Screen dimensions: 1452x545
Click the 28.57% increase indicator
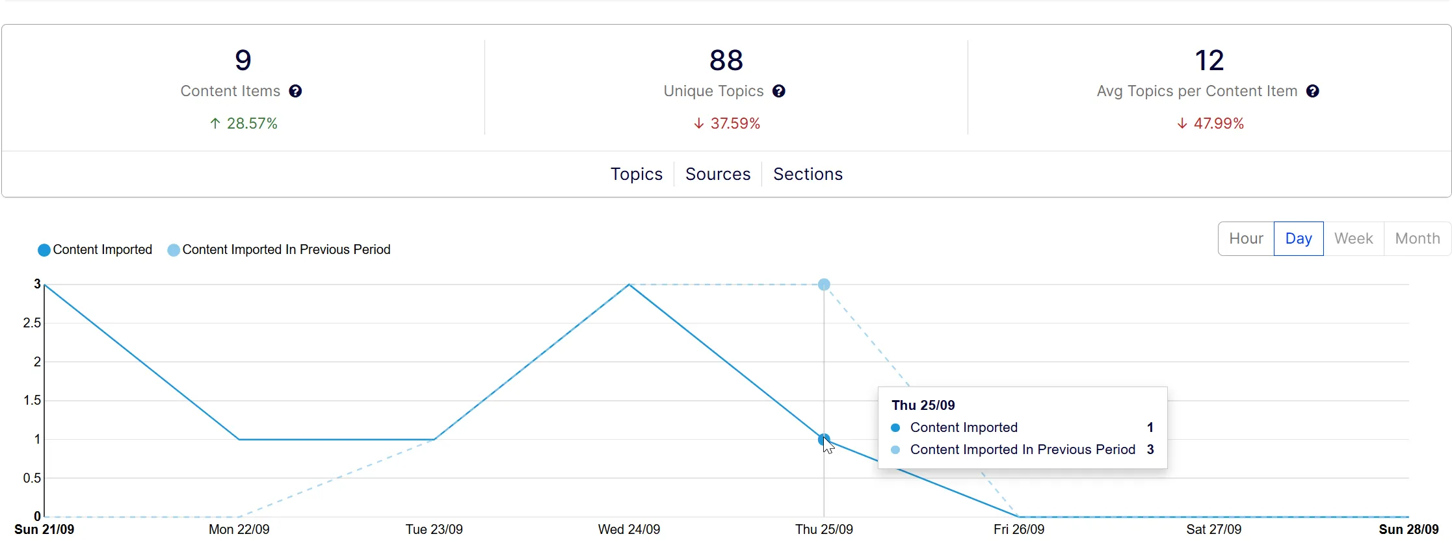tap(243, 123)
